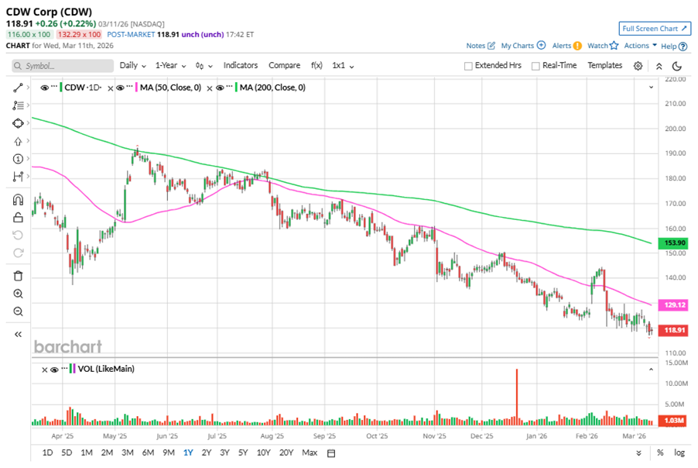
Task: Redo the last chart action
Action: coord(18,253)
